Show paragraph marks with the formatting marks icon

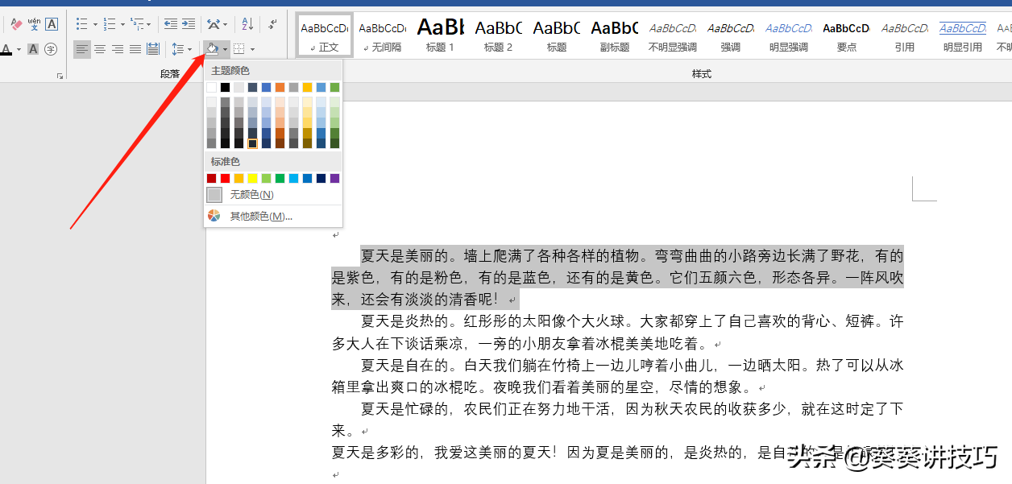[x=272, y=23]
